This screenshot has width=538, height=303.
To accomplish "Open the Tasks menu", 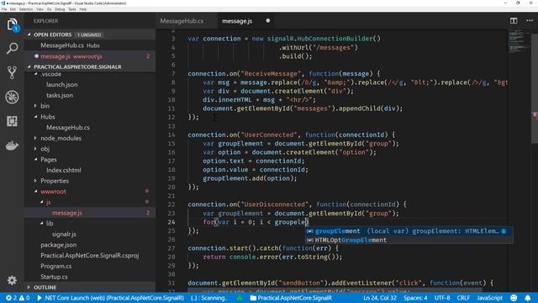I will (x=72, y=9).
